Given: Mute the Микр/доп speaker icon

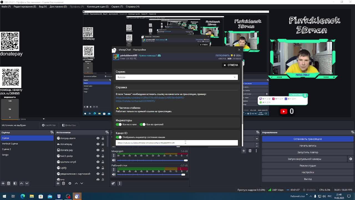Looking at the screenshot, I should pyautogui.click(x=114, y=160).
